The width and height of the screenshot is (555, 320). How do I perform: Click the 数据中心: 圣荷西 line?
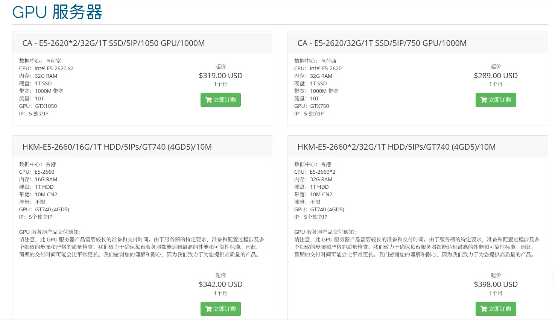(315, 61)
